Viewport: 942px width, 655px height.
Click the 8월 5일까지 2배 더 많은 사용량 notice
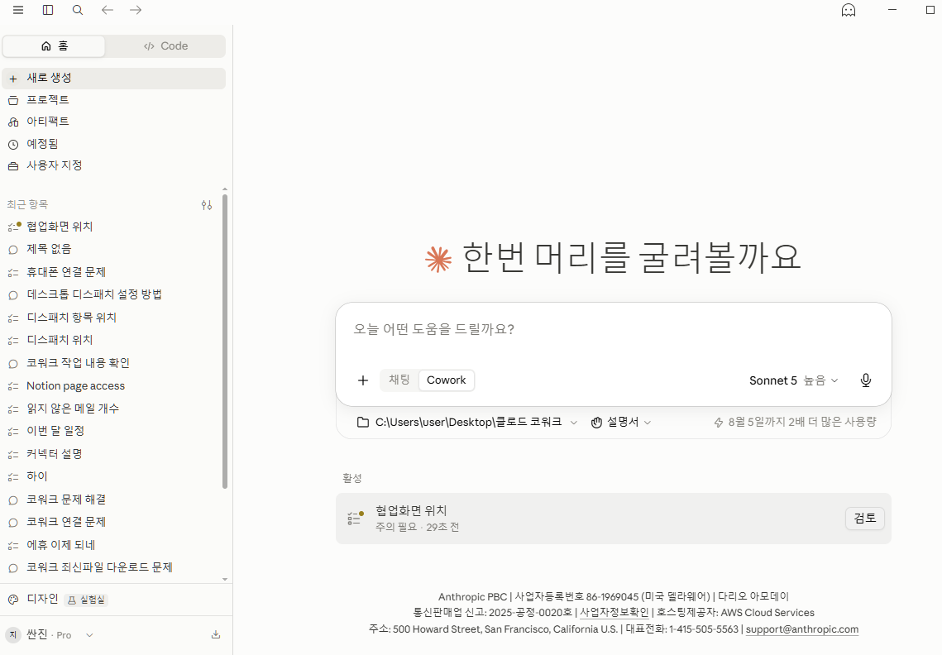click(x=795, y=423)
